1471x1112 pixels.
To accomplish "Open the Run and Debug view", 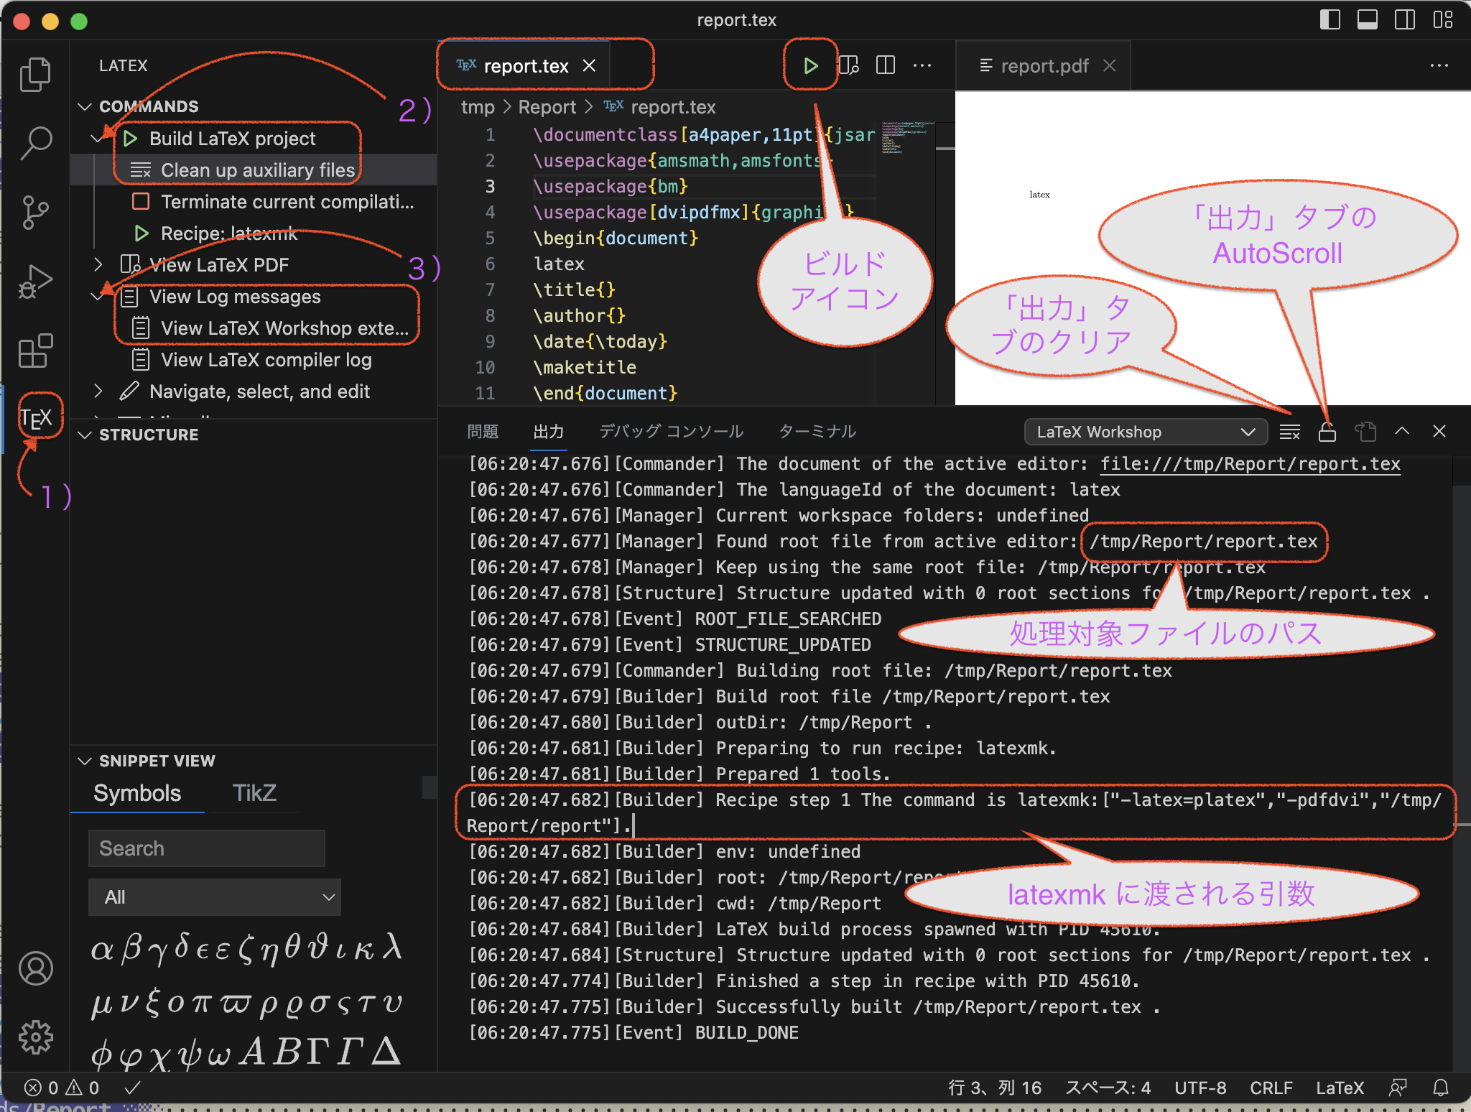I will pyautogui.click(x=36, y=282).
